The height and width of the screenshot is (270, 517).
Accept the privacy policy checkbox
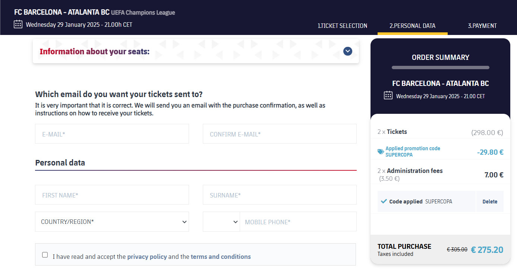coord(45,255)
